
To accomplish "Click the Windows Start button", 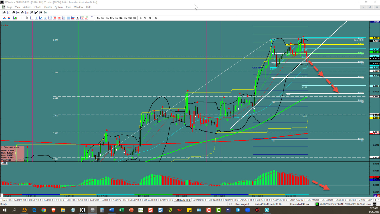I will 5,210.
